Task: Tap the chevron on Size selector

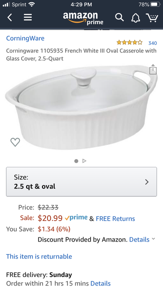Action: 147,182
